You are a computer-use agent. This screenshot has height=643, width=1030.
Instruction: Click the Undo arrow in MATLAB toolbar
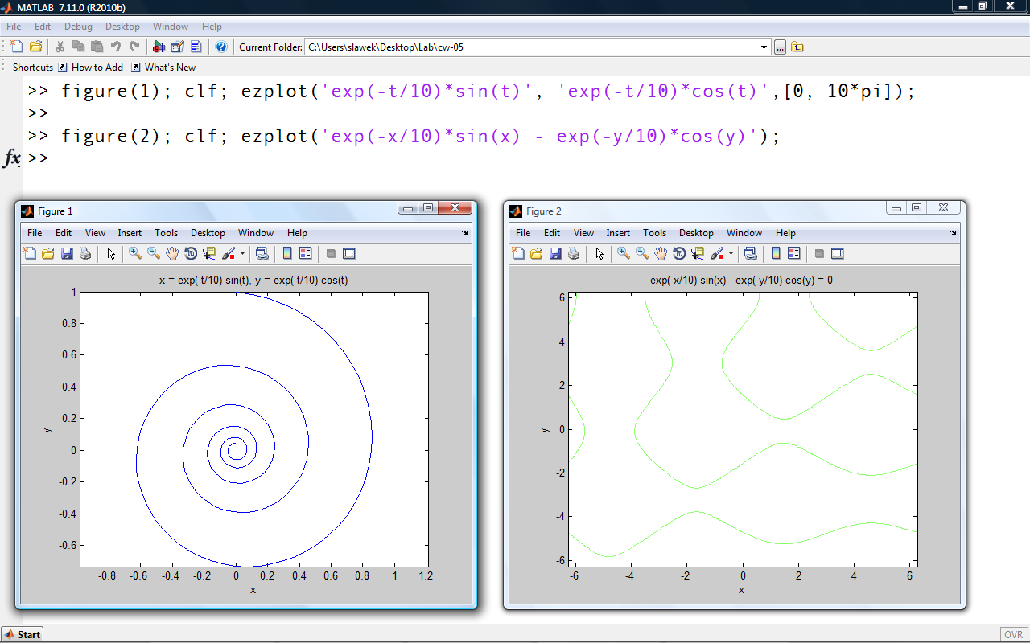tap(116, 47)
